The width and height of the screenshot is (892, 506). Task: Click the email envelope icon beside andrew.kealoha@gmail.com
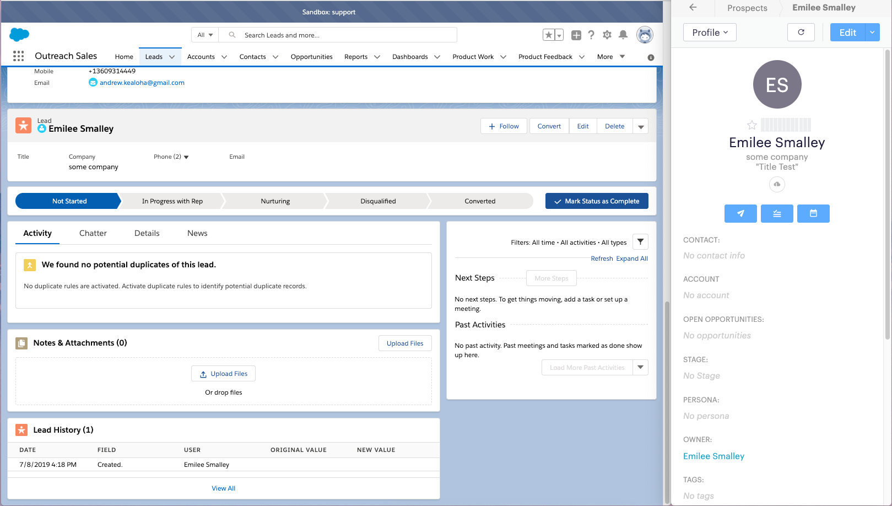tap(93, 83)
